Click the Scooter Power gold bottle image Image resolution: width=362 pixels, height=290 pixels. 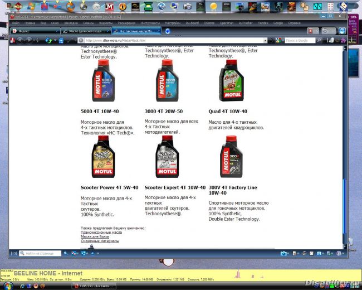coord(103,157)
